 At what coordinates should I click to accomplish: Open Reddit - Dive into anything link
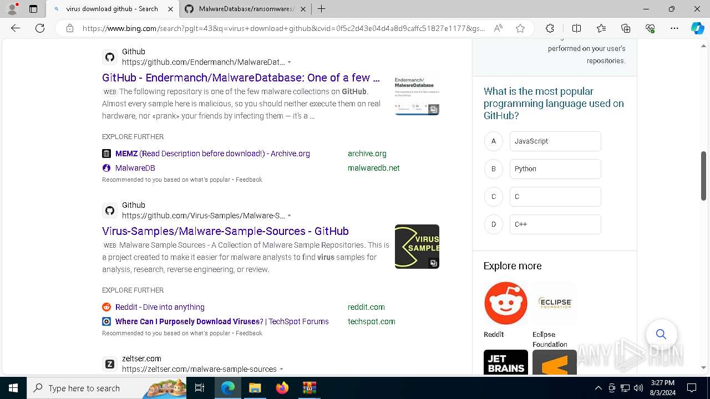160,307
